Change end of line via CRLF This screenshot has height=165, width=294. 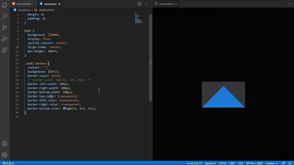coord(232,163)
